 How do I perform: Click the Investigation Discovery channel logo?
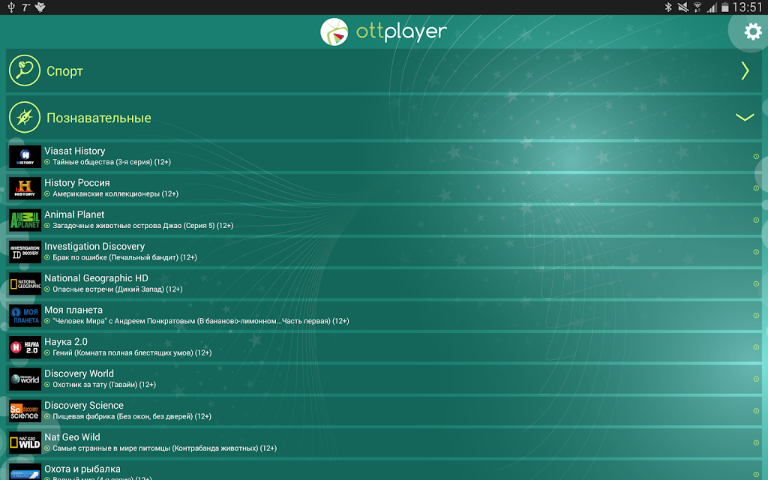tap(25, 252)
